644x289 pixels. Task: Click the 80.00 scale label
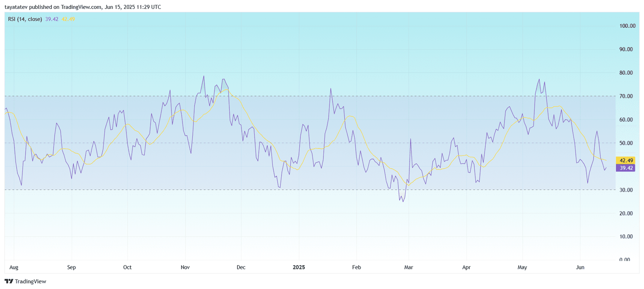point(626,73)
